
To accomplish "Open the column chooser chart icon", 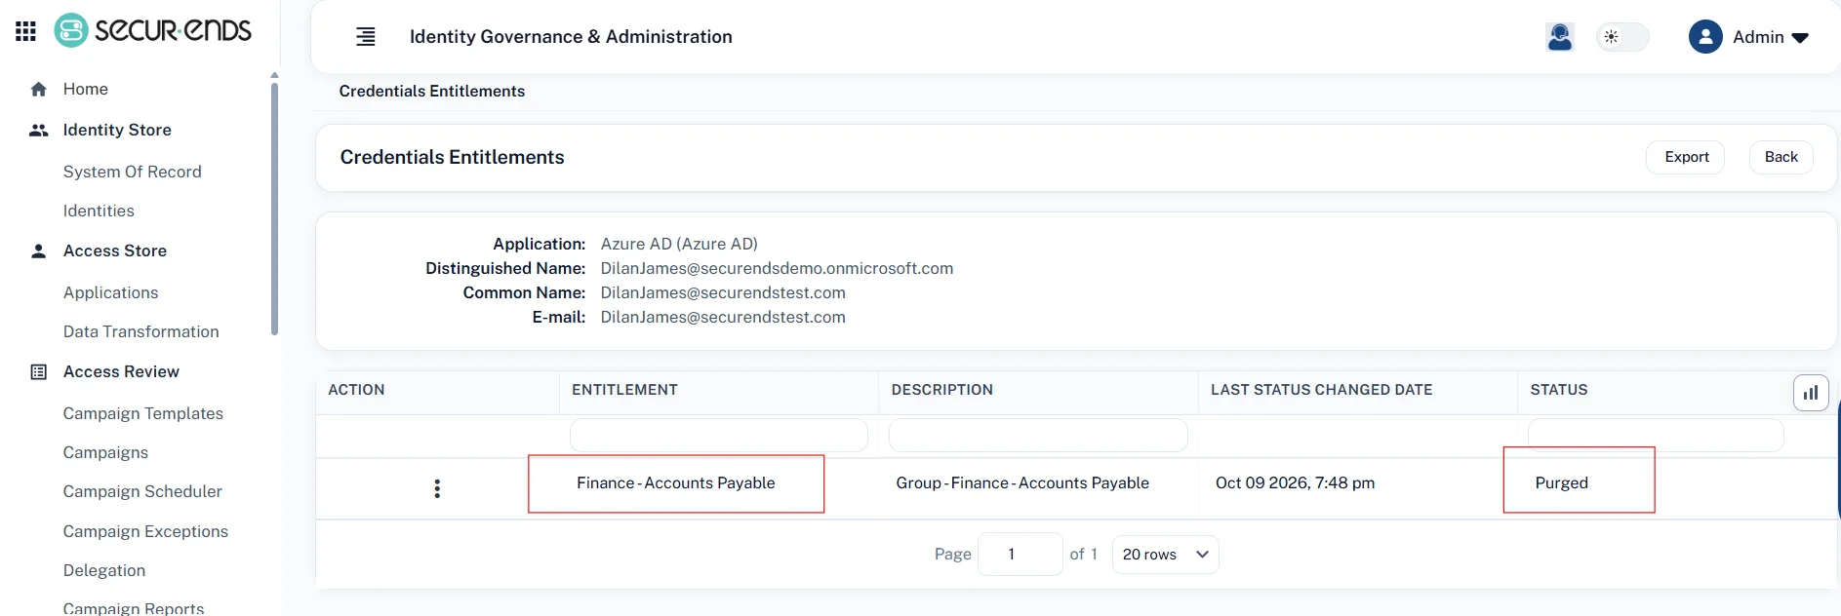I will (1811, 393).
